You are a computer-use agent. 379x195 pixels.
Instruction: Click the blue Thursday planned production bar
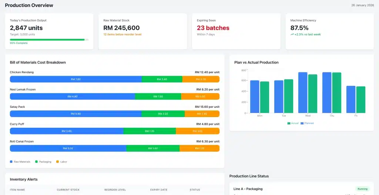(x=327, y=92)
